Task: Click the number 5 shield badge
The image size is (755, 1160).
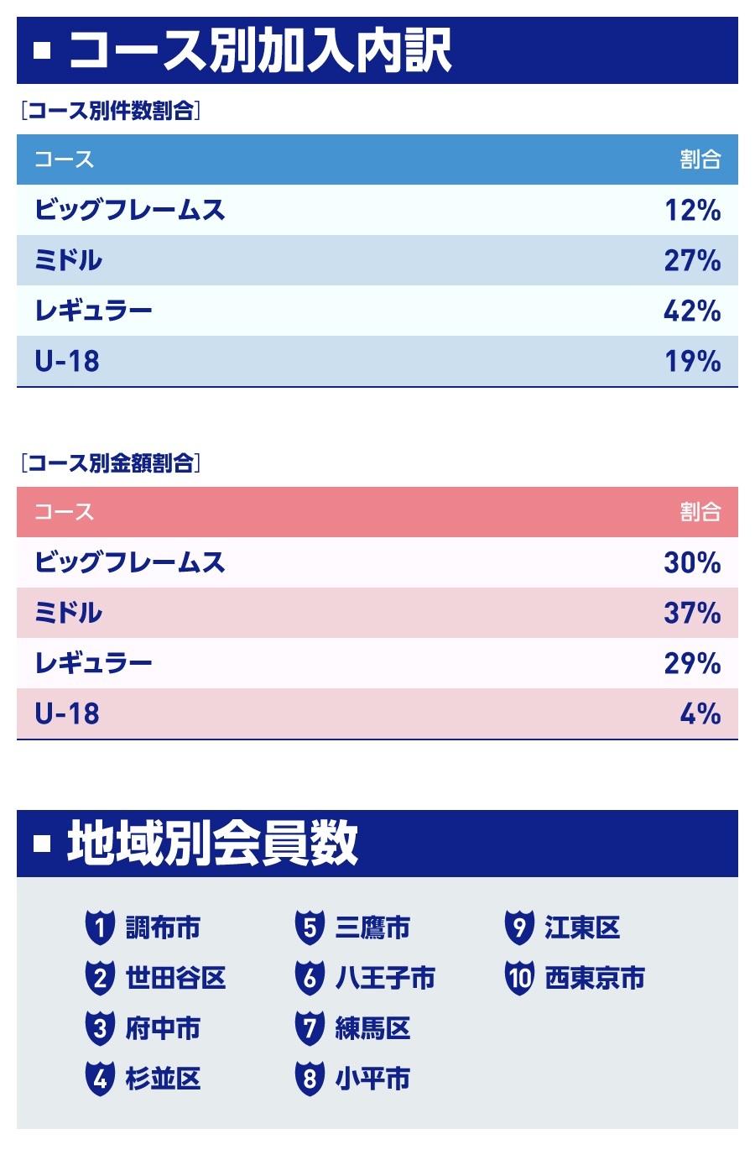Action: (x=310, y=927)
